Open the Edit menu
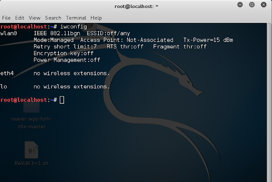The height and width of the screenshot is (182, 272). [20, 18]
